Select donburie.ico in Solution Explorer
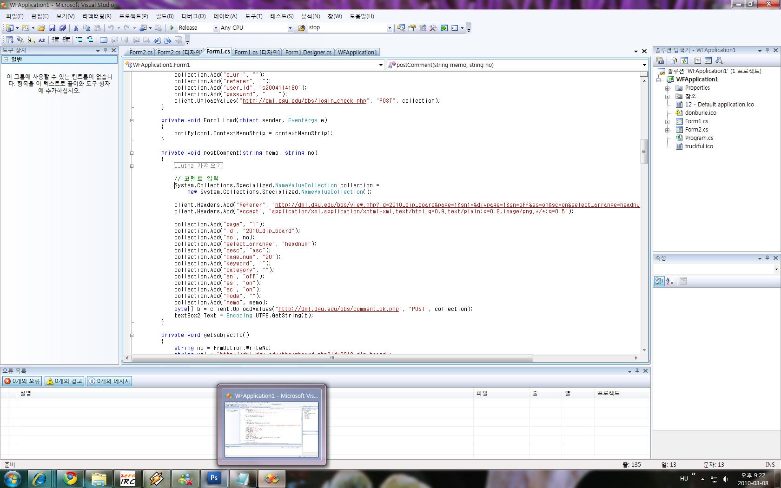The width and height of the screenshot is (781, 488). [x=701, y=113]
